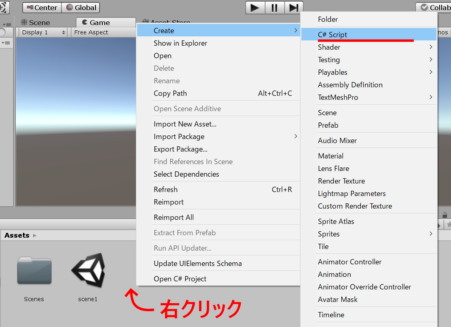Click the Pause button

tap(274, 7)
